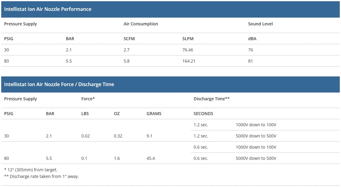Click the 'Air Consumption' column group header
Screen dimensions: 341x187
(x=141, y=24)
